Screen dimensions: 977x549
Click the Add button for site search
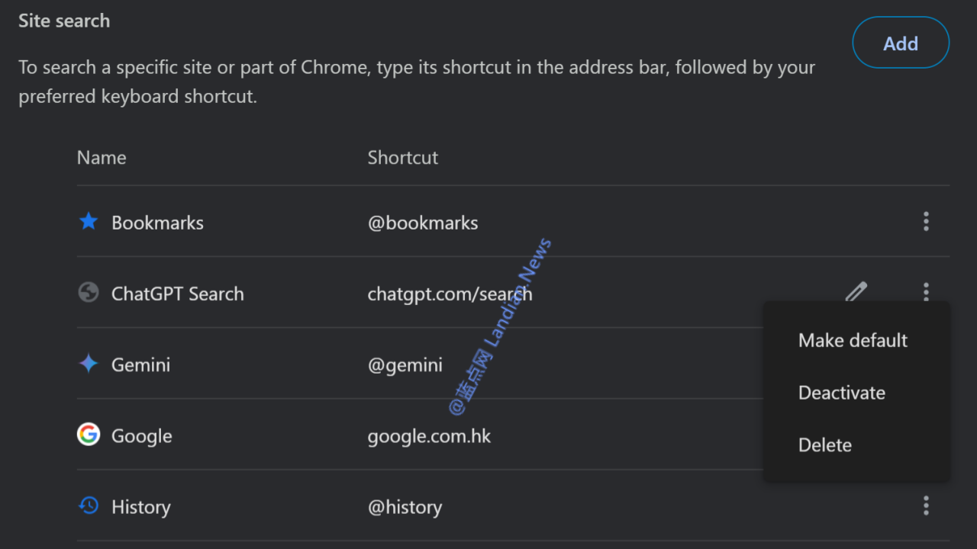click(901, 43)
